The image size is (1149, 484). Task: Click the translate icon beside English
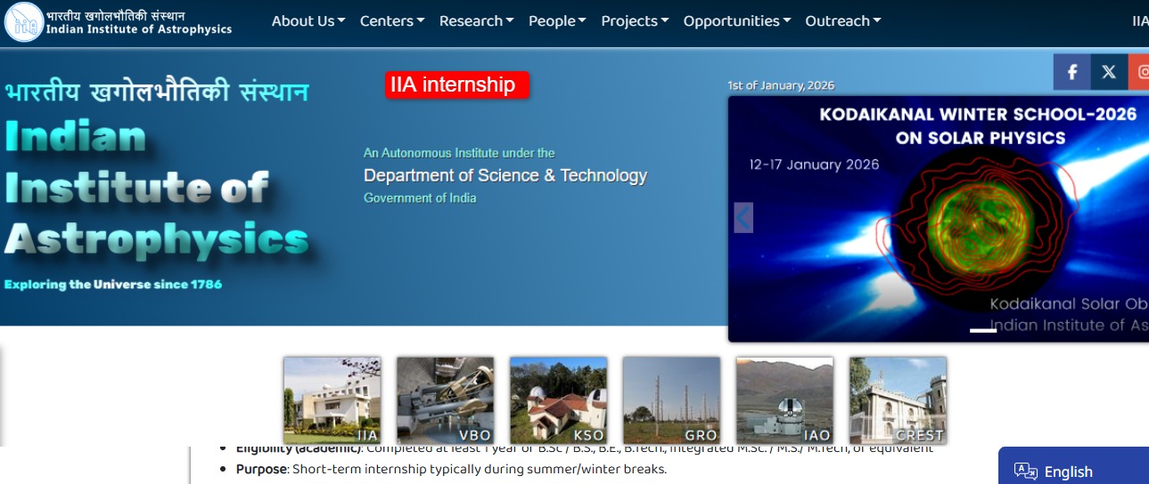tap(1025, 472)
